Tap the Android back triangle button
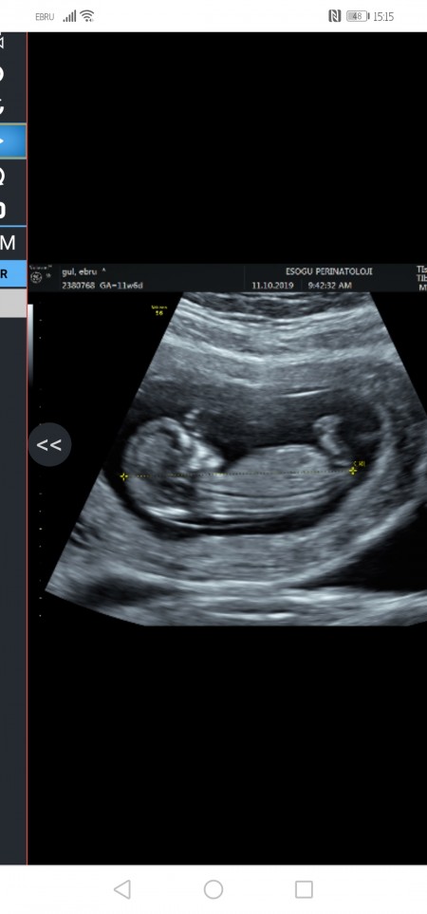This screenshot has height=914, width=427. 121,889
